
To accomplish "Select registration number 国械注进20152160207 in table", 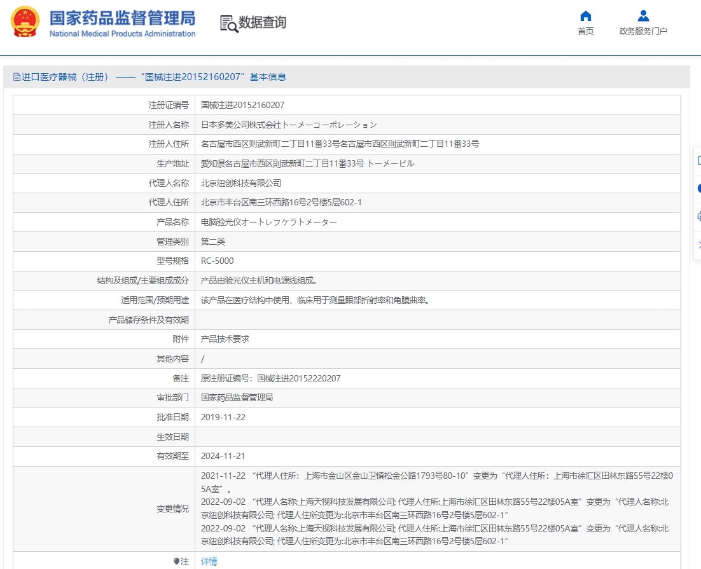I will click(x=243, y=105).
